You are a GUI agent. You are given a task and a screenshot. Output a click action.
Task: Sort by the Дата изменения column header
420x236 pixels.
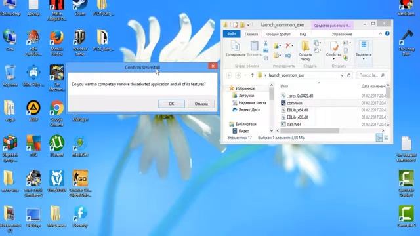(373, 86)
